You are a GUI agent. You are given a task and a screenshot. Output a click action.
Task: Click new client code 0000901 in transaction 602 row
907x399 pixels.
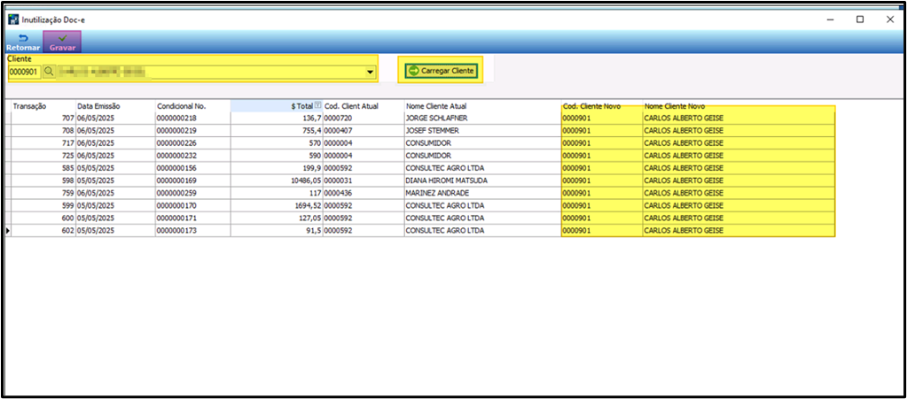pyautogui.click(x=602, y=230)
